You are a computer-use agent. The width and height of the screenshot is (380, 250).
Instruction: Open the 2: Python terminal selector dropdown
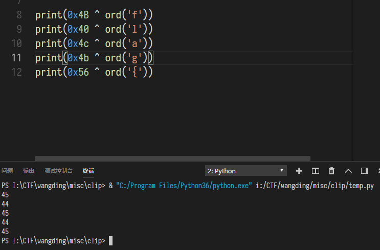(x=246, y=171)
